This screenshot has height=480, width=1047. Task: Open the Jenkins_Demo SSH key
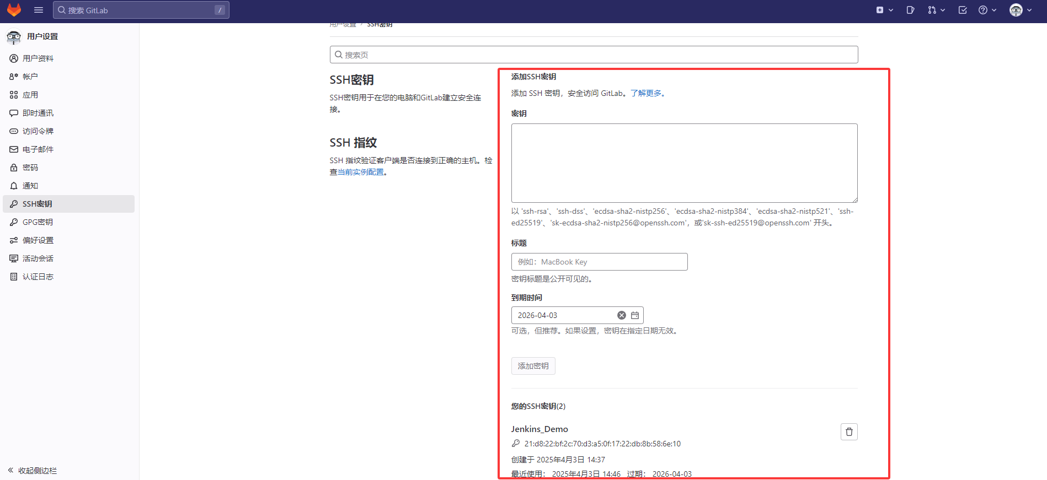[539, 429]
